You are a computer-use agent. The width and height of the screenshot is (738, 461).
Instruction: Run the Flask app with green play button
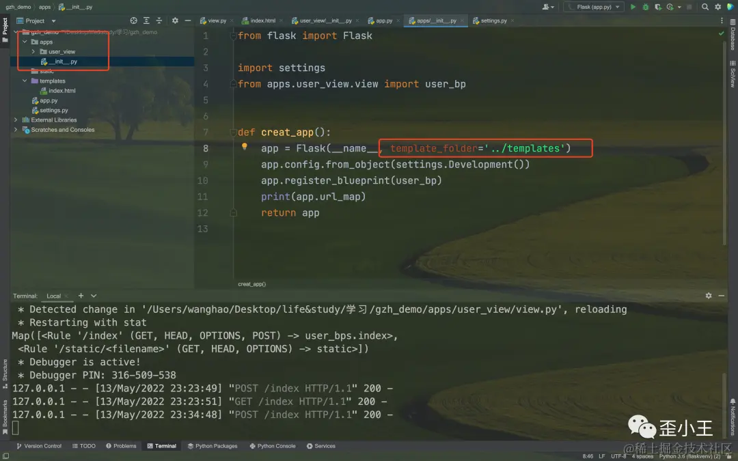pos(633,7)
